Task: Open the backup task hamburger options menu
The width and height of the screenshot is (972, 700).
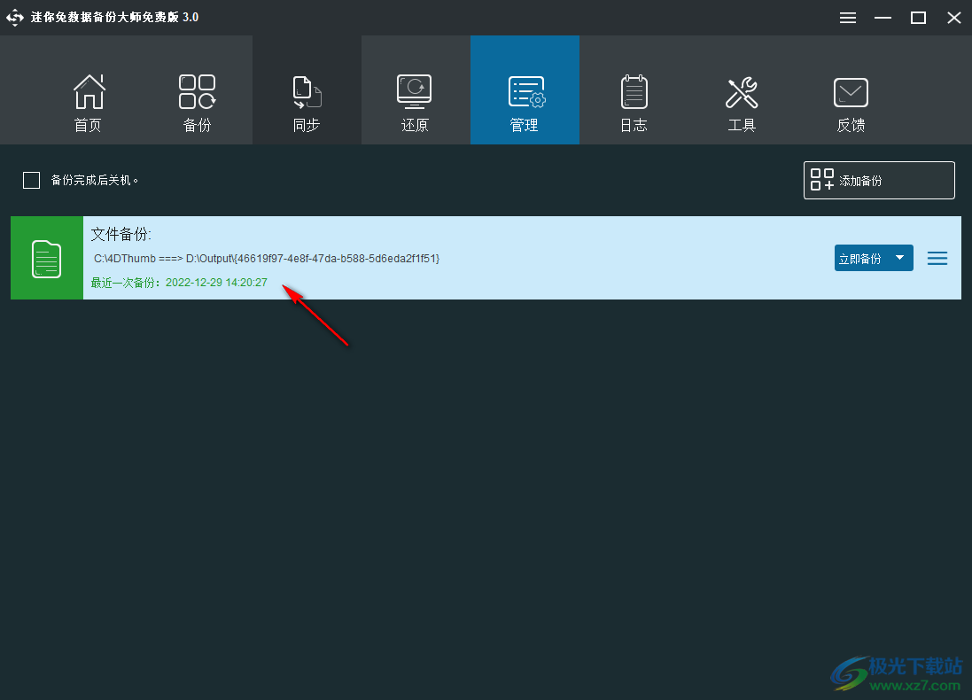Action: 937,259
